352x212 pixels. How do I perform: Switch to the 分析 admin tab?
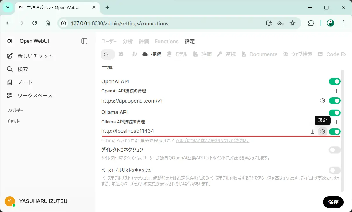click(128, 41)
